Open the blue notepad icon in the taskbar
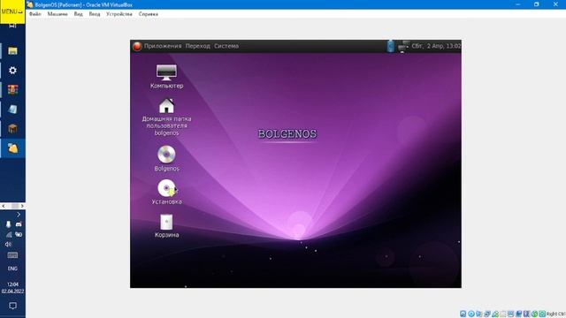 [12, 110]
